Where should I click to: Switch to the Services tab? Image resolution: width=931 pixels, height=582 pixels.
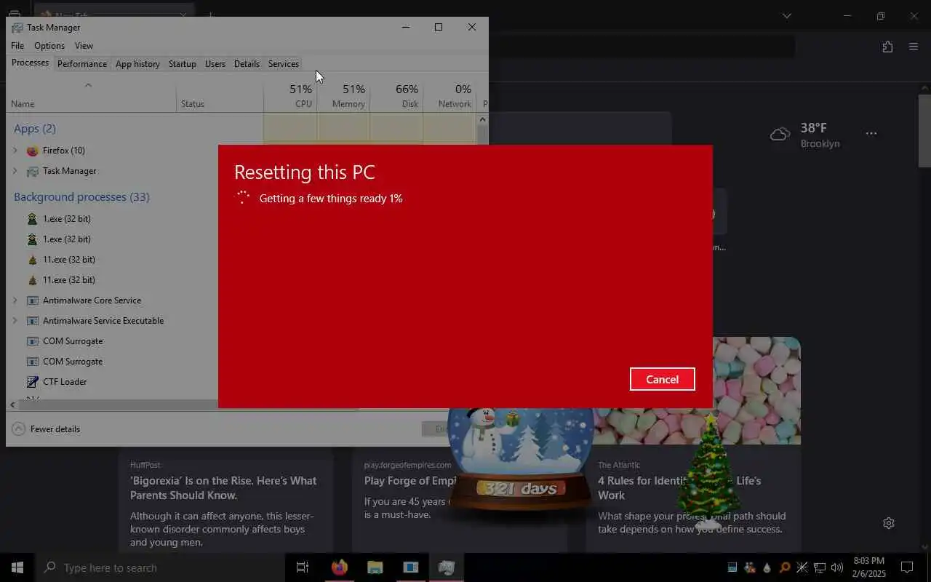284,64
